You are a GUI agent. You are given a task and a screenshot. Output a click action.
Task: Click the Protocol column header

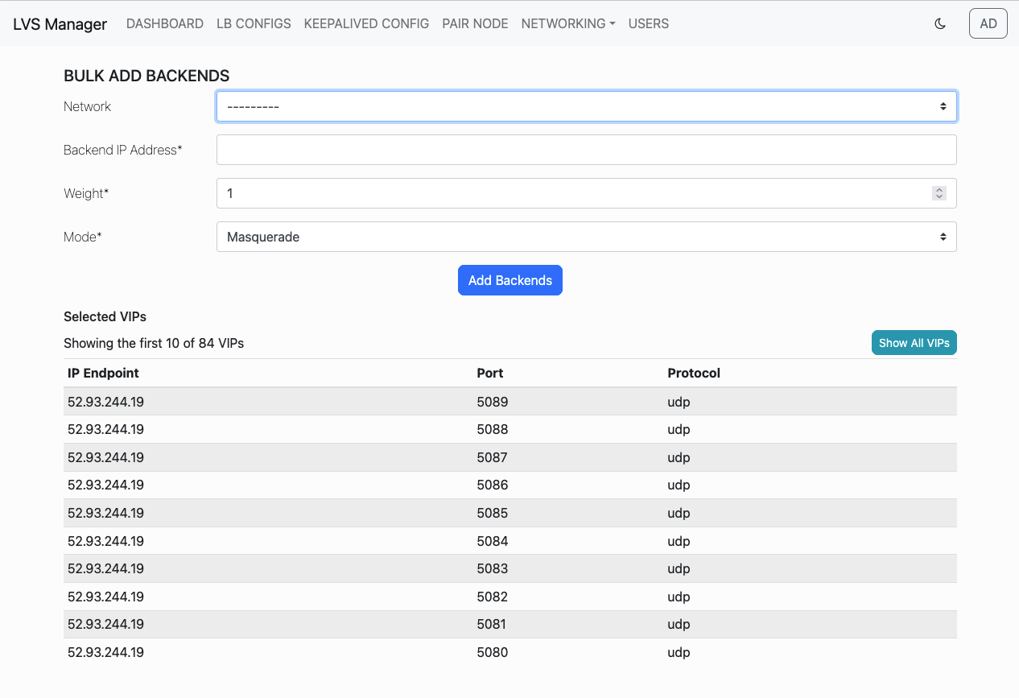click(694, 373)
